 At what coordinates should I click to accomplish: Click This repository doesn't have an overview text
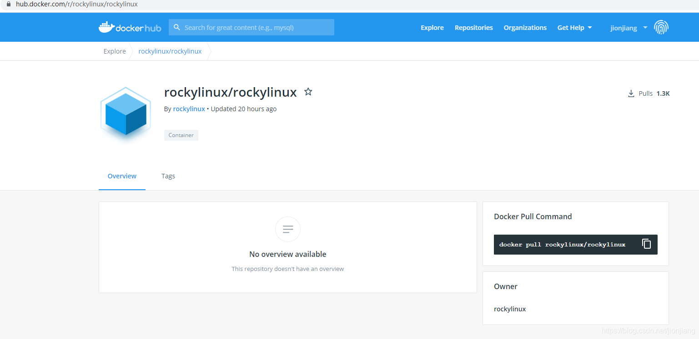coord(288,269)
